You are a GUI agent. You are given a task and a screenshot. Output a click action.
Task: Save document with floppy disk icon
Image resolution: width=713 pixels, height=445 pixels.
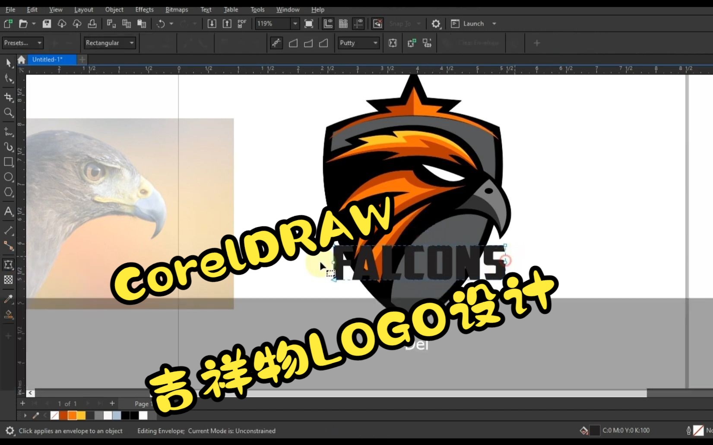point(47,24)
